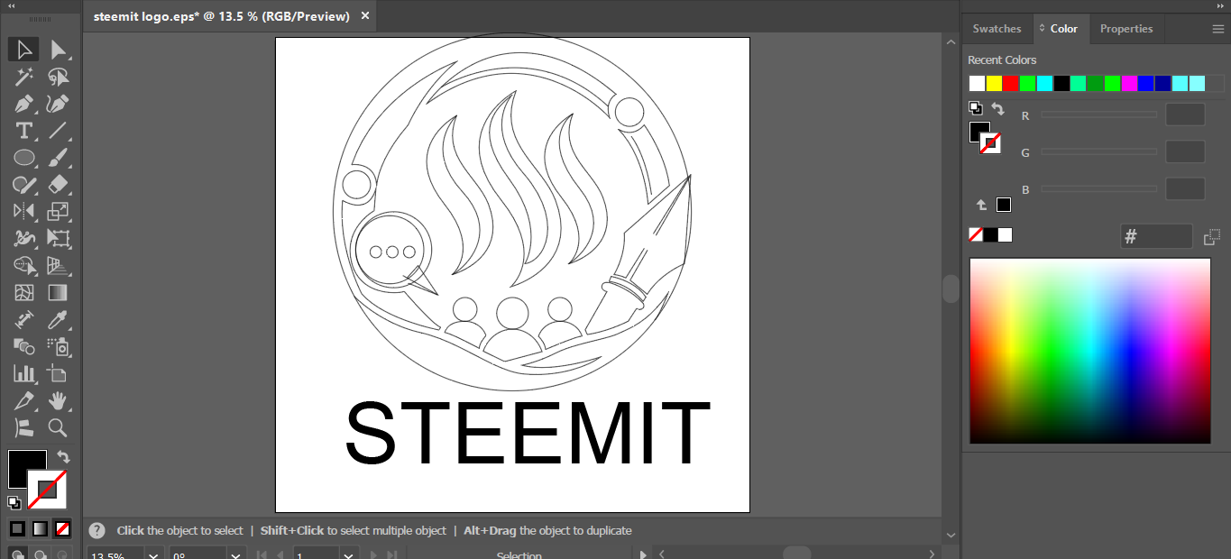Viewport: 1231px width, 559px height.
Task: Toggle None mode button under fill box
Action: (x=62, y=529)
